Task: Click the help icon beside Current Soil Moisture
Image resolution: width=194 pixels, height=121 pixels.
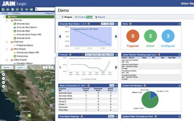Action: (145, 86)
